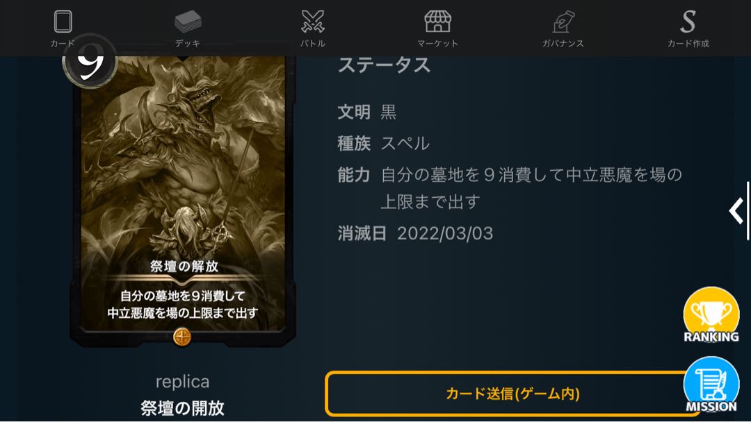Screen dimensions: 751x422
Task: Open the MISSION scroll badge
Action: [x=711, y=385]
